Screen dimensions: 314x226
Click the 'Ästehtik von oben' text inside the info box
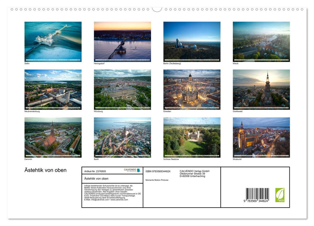coord(96,179)
